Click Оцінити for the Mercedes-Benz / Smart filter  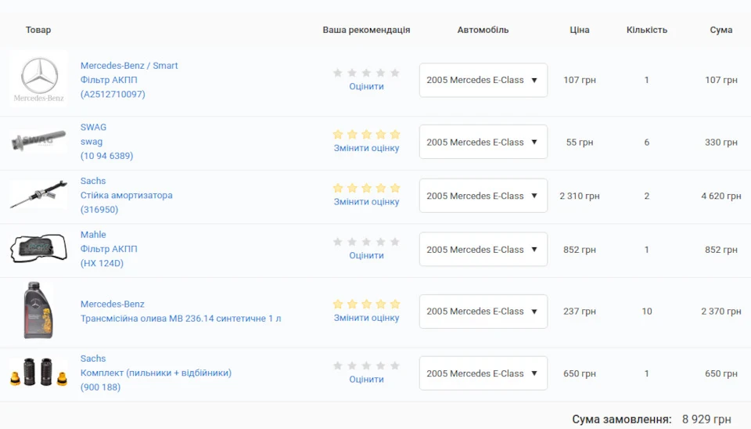[x=366, y=87]
